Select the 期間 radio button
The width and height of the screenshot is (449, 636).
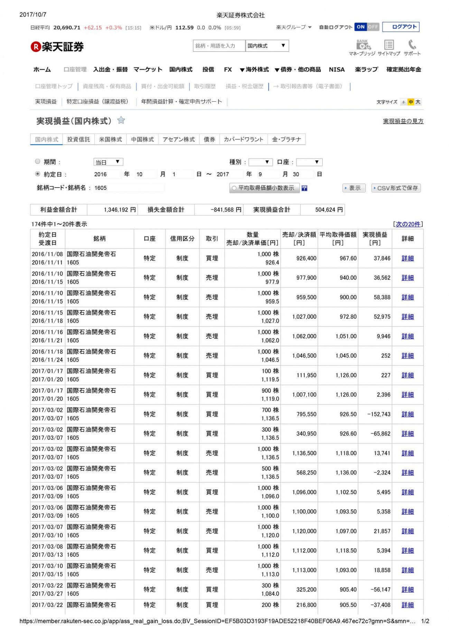[x=38, y=161]
